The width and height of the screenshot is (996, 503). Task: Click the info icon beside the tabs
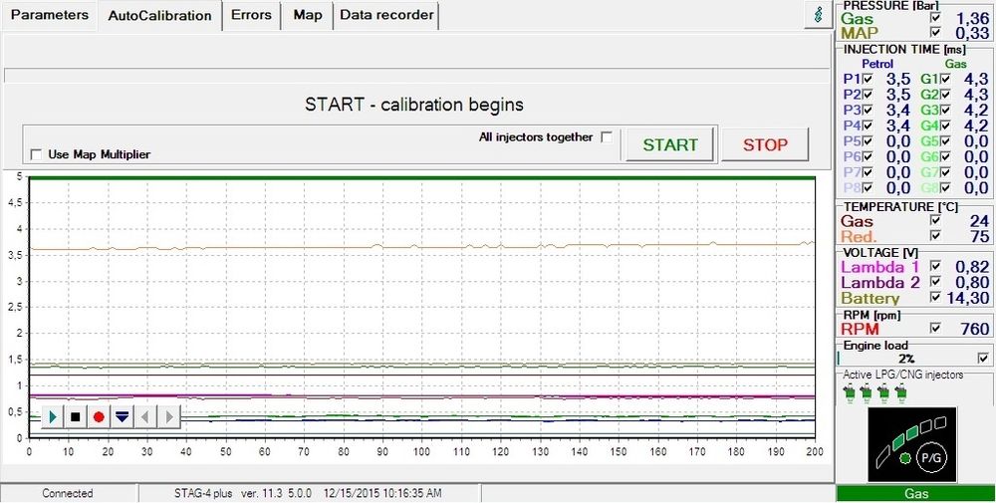(818, 14)
